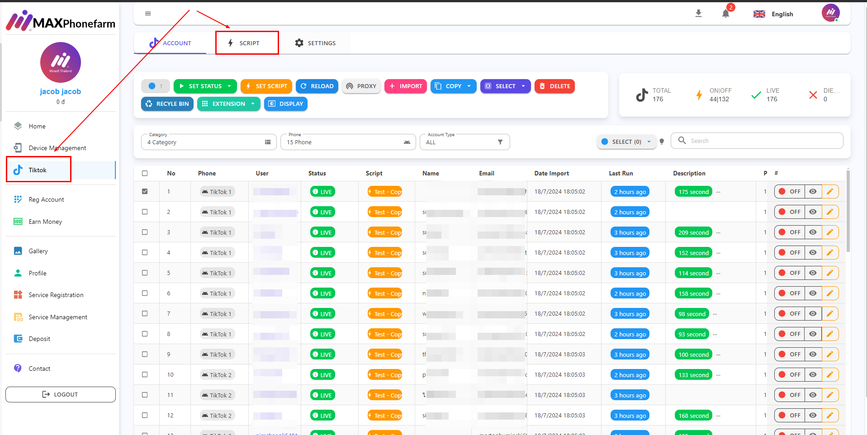
Task: Open Reg Account in sidebar
Action: click(61, 199)
